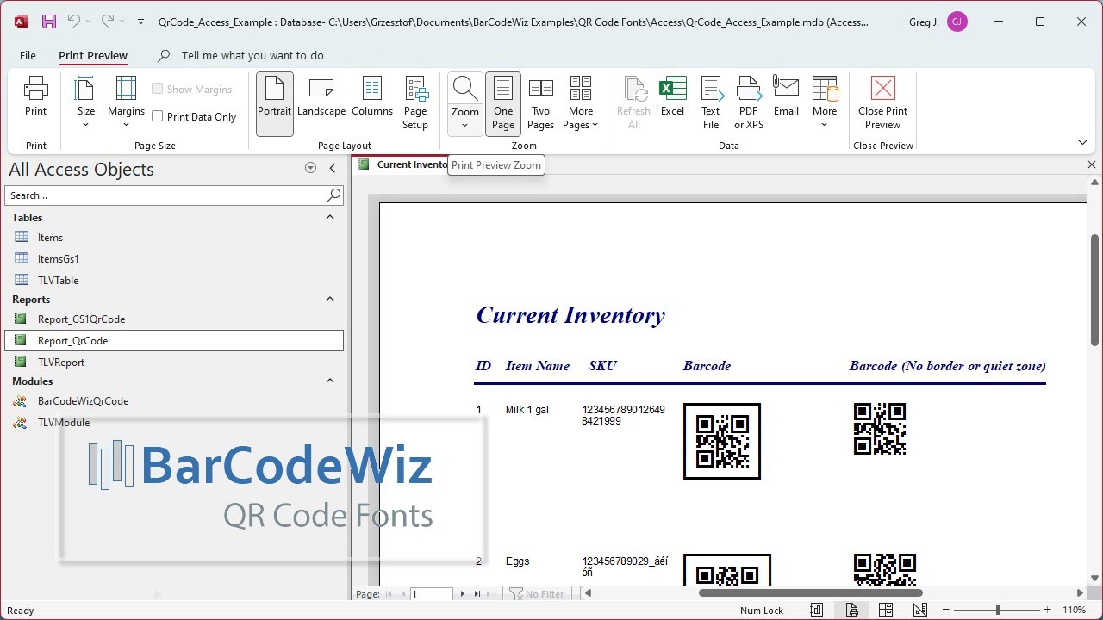The height and width of the screenshot is (620, 1103).
Task: Select One Page preview
Action: (x=503, y=103)
